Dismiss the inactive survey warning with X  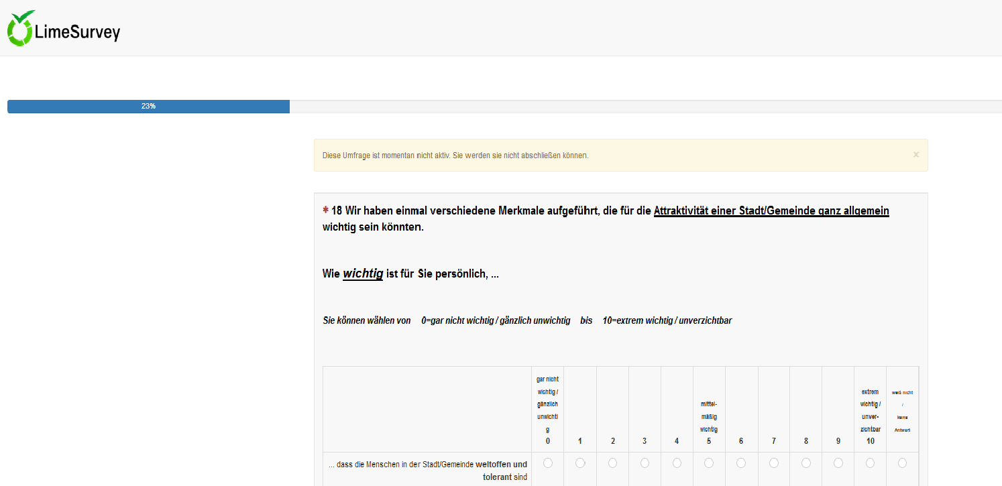tap(916, 155)
